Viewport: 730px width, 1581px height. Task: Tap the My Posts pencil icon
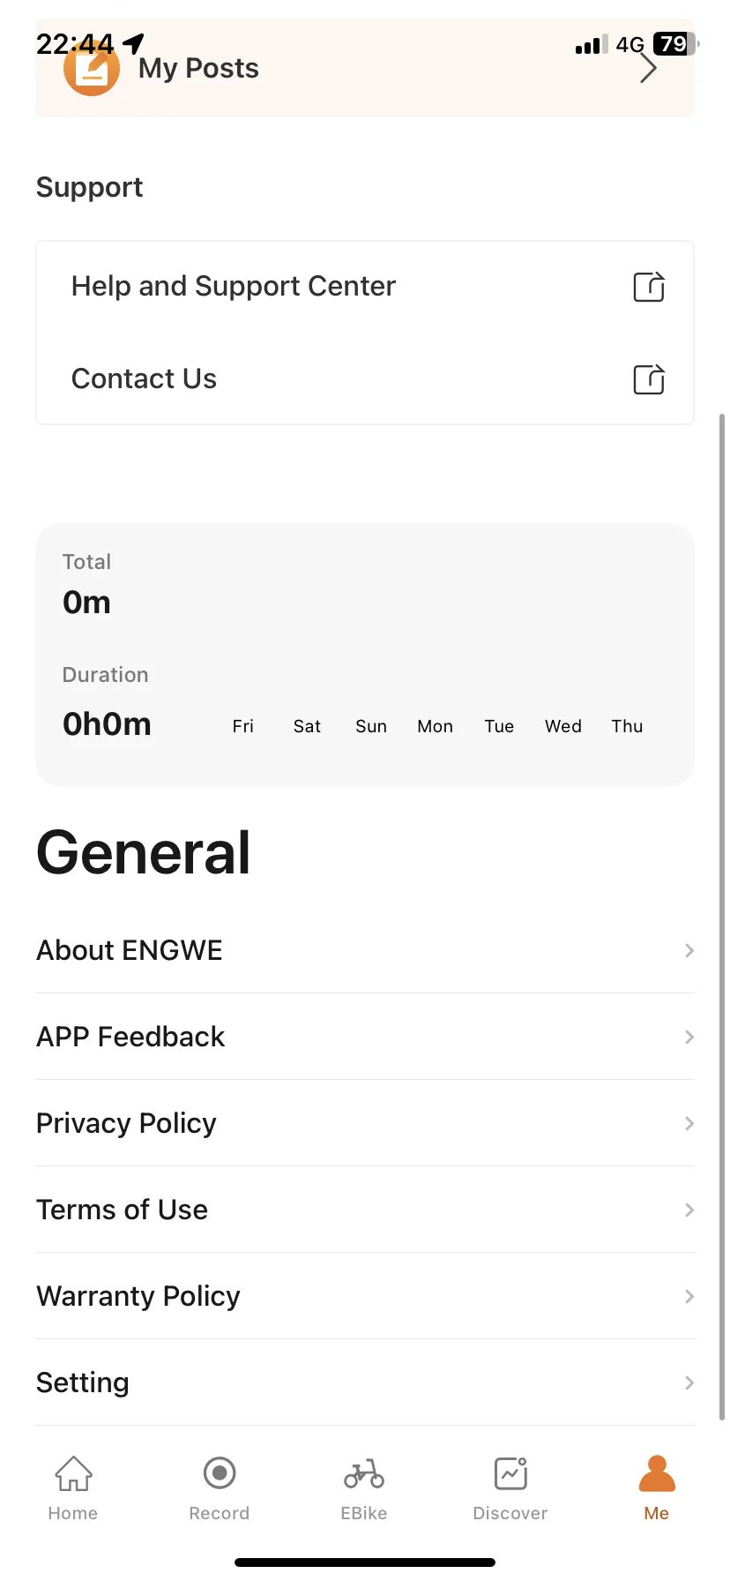pyautogui.click(x=92, y=71)
